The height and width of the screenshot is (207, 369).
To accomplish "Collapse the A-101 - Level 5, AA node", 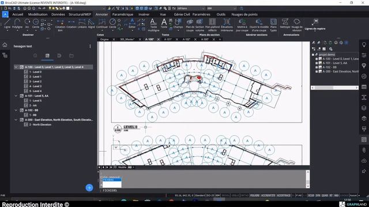I will point(16,96).
